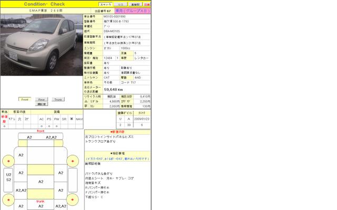
Task: Click the rear-left tire red dot marker
Action: pyautogui.click(x=8, y=199)
